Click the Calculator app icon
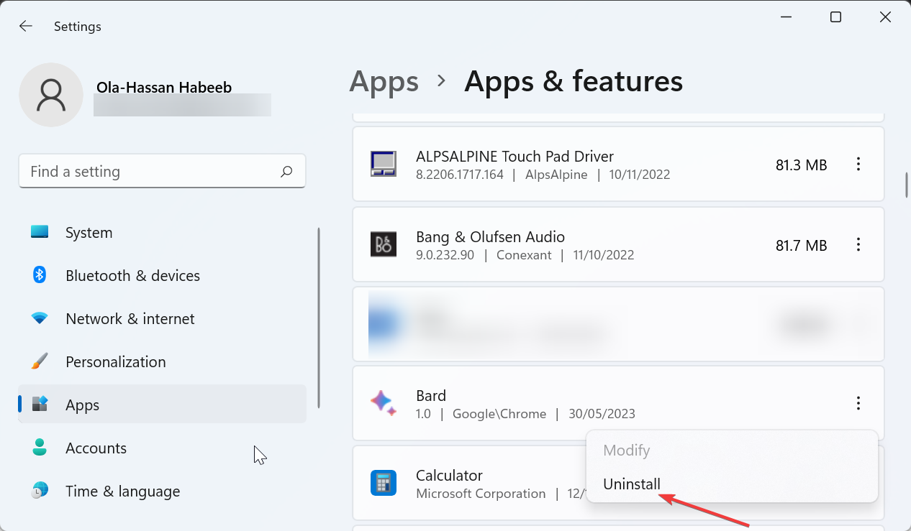 [x=384, y=483]
